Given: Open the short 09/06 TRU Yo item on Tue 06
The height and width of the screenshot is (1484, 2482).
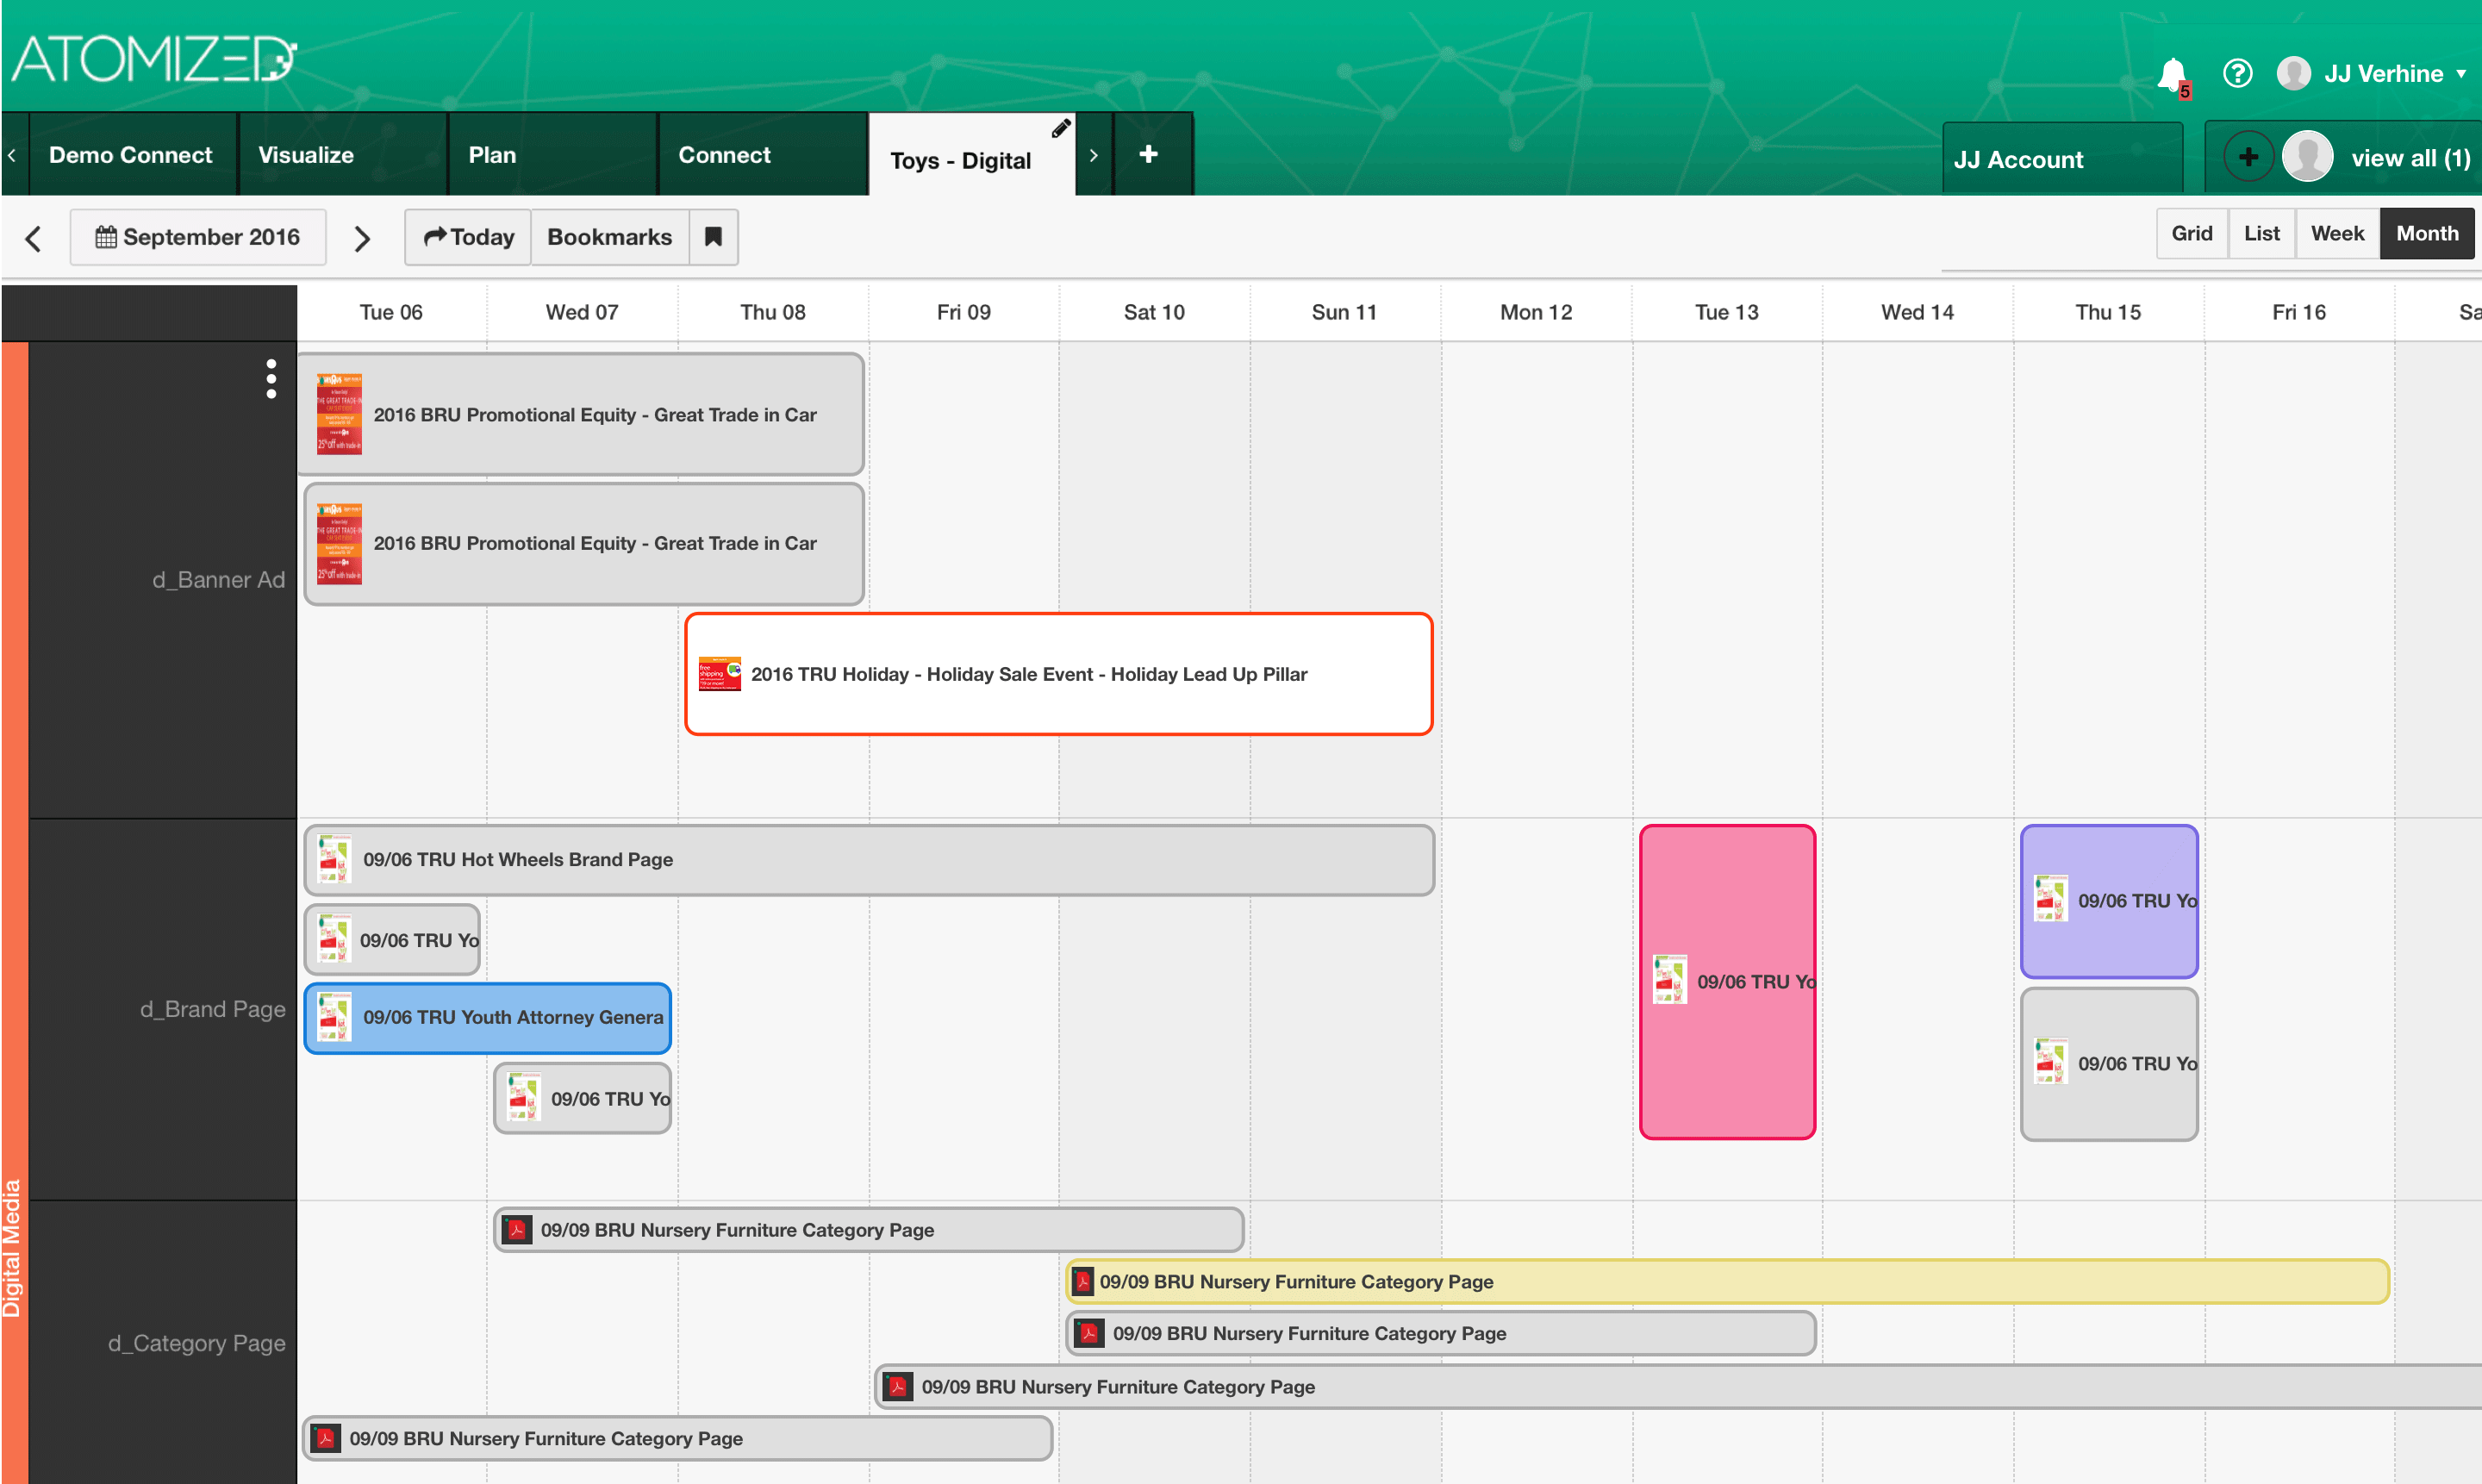Looking at the screenshot, I should tap(392, 940).
